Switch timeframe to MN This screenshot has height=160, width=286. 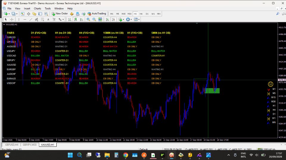tap(159, 14)
